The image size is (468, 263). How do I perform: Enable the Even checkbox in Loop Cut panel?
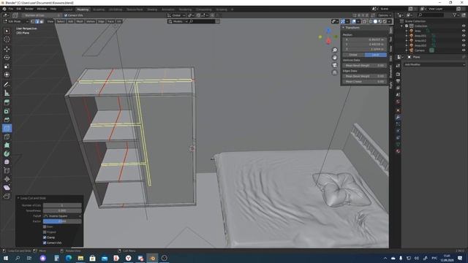(45, 227)
